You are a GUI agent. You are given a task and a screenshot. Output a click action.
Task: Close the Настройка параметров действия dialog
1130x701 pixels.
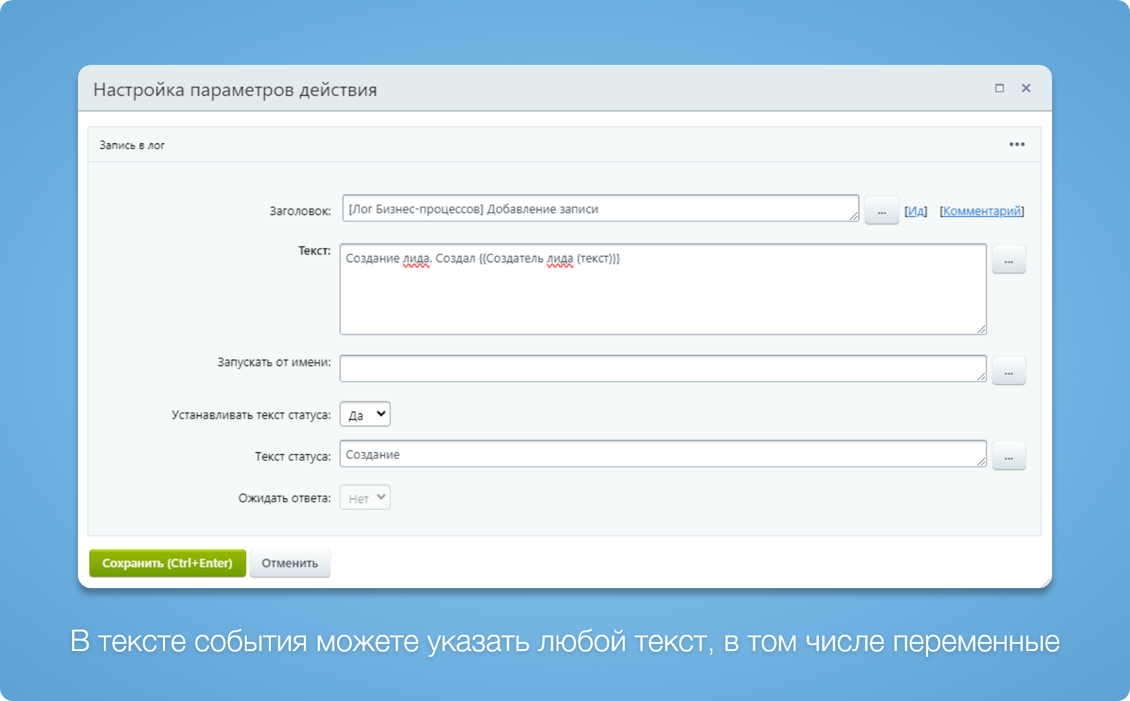coord(1026,88)
